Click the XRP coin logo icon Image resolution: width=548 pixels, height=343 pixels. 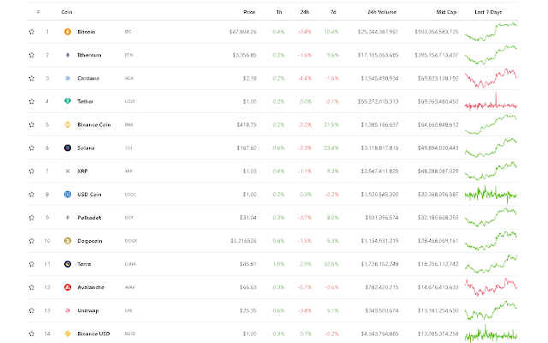(x=68, y=171)
